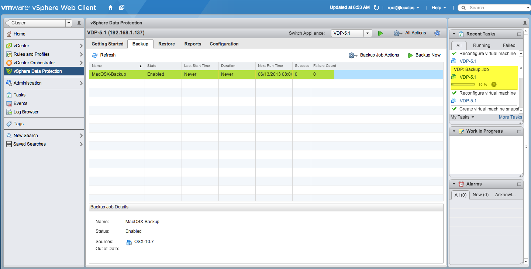Image resolution: width=531 pixels, height=269 pixels.
Task: Open the new window icon beside home icon
Action: pyautogui.click(x=122, y=7)
